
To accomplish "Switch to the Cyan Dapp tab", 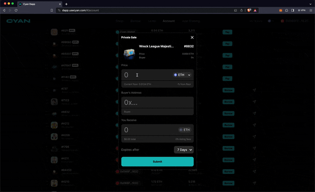I will point(40,4).
